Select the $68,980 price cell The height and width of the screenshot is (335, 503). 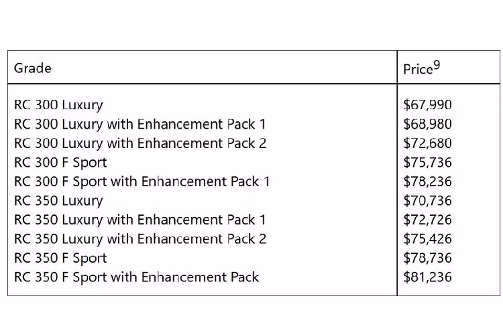point(427,124)
